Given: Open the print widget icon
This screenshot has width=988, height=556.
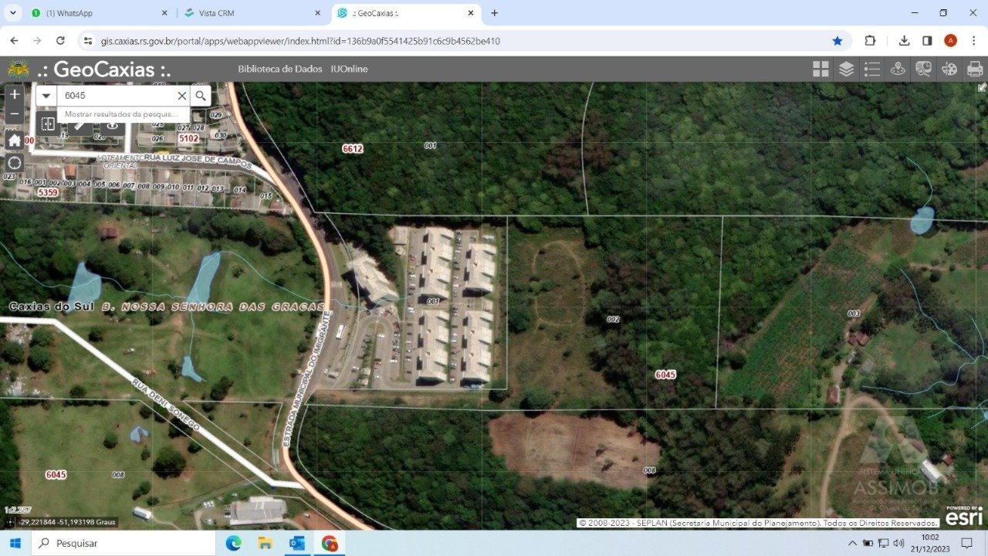Looking at the screenshot, I should coord(975,69).
